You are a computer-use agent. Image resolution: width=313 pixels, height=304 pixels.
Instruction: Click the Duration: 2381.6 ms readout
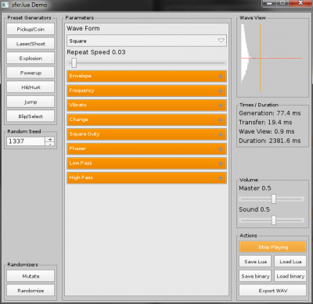270,141
